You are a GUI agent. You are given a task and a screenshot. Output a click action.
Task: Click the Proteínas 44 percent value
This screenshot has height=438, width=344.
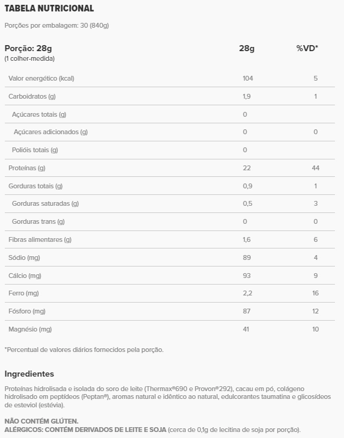(316, 168)
